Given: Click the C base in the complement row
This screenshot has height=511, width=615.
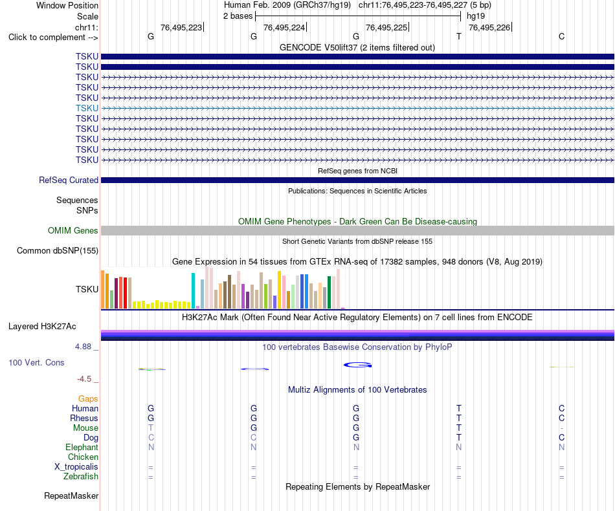Looking at the screenshot, I should pos(562,36).
